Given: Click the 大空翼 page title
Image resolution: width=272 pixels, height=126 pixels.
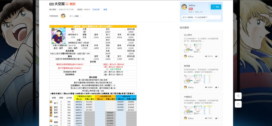Looking at the screenshot, I should [59, 4].
